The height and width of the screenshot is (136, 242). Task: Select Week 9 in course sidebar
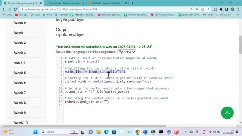[x=20, y=113]
